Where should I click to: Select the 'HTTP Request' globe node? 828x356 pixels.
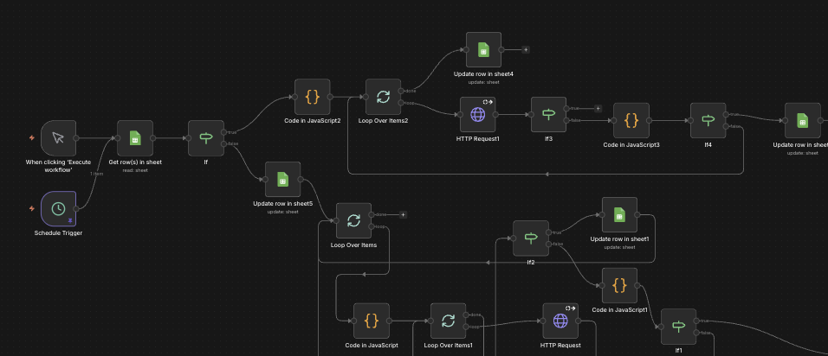[x=560, y=321]
